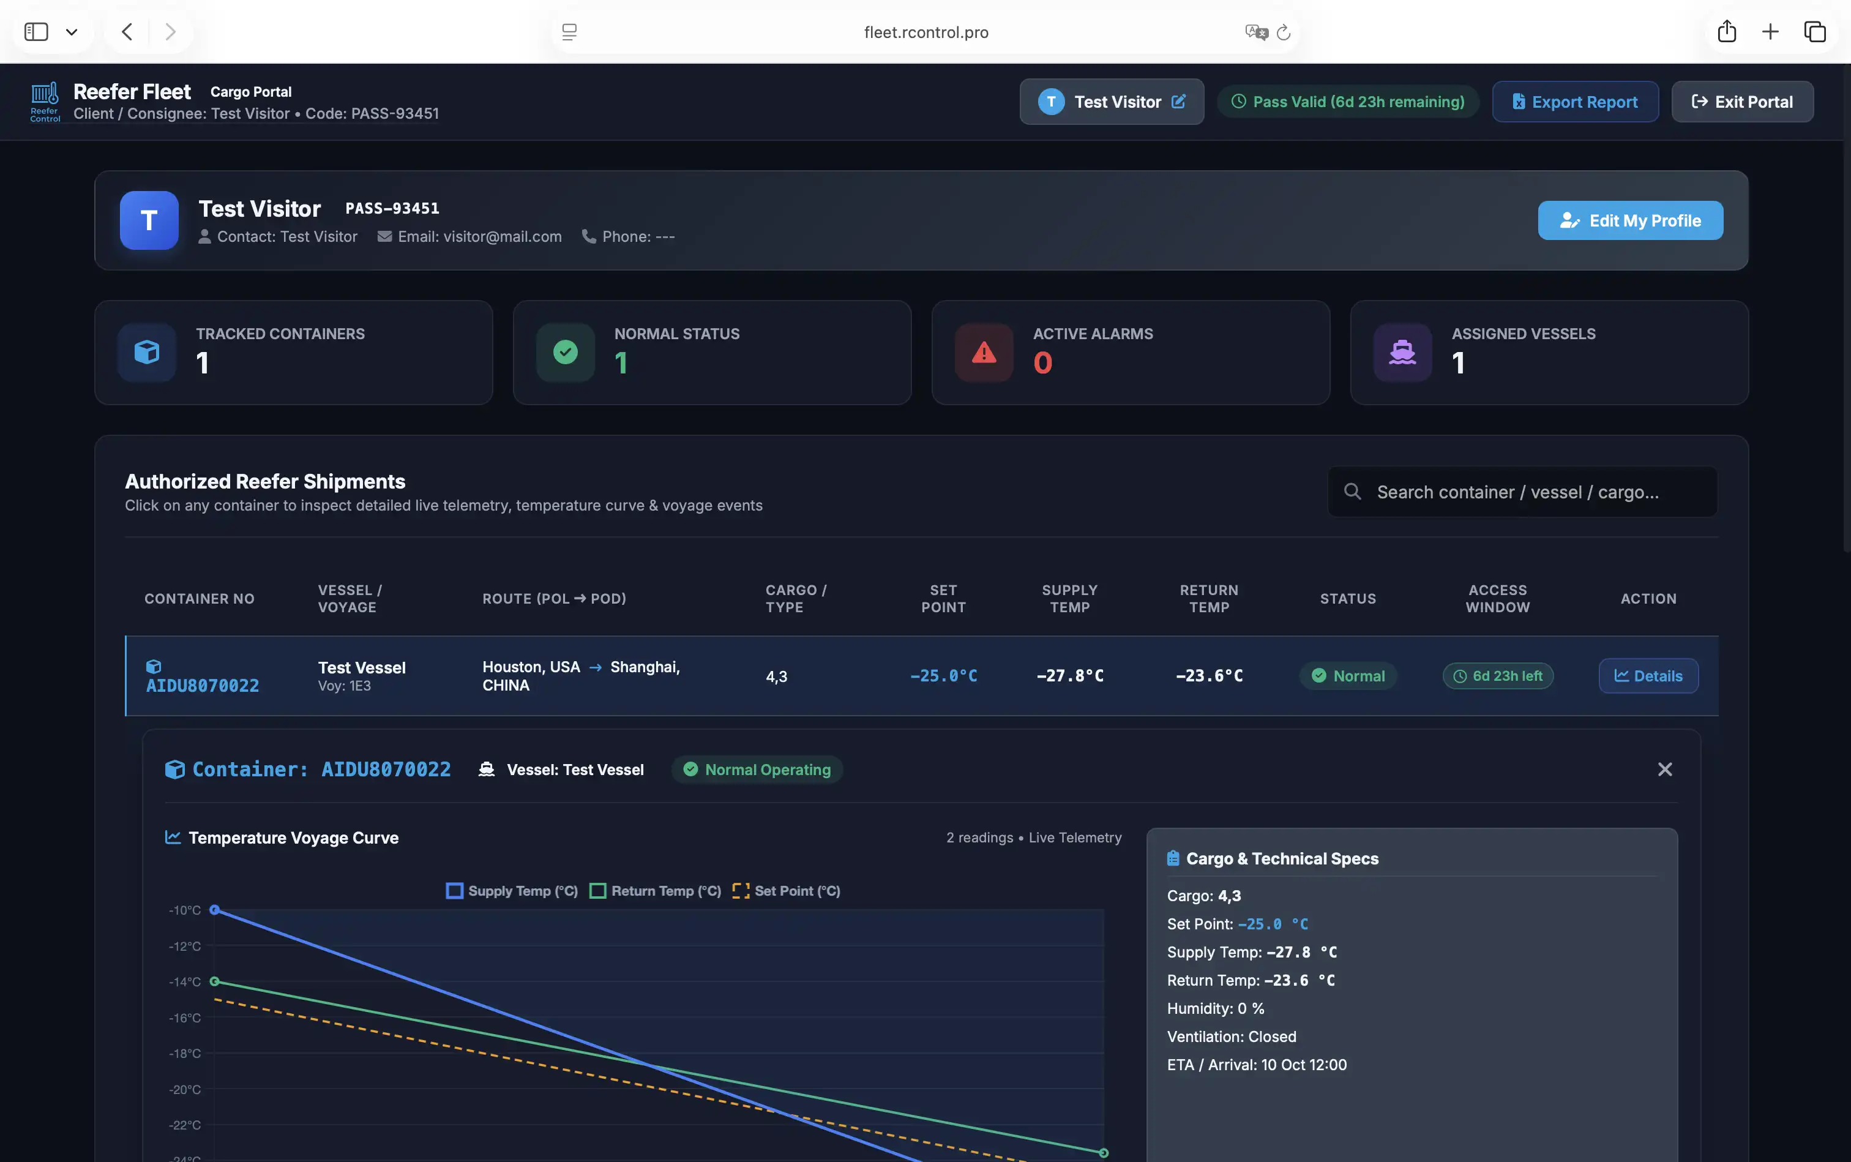Click container number AIDU8070022 in table
The image size is (1851, 1162).
click(x=203, y=686)
